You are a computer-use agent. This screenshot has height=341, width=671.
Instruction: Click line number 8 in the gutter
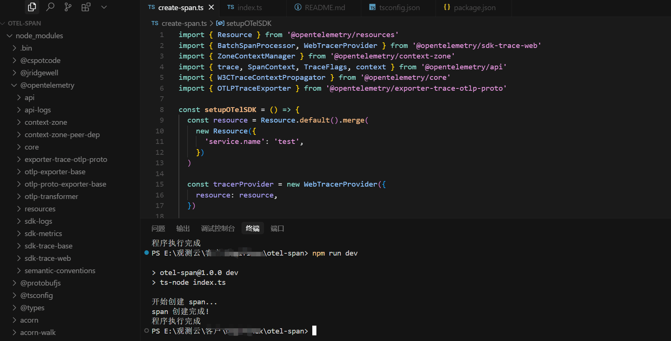(162, 109)
